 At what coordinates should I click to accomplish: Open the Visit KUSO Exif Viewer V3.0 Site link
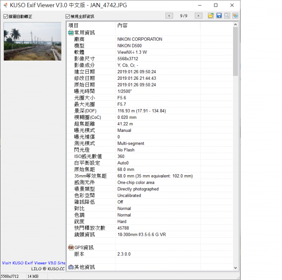tap(34, 263)
